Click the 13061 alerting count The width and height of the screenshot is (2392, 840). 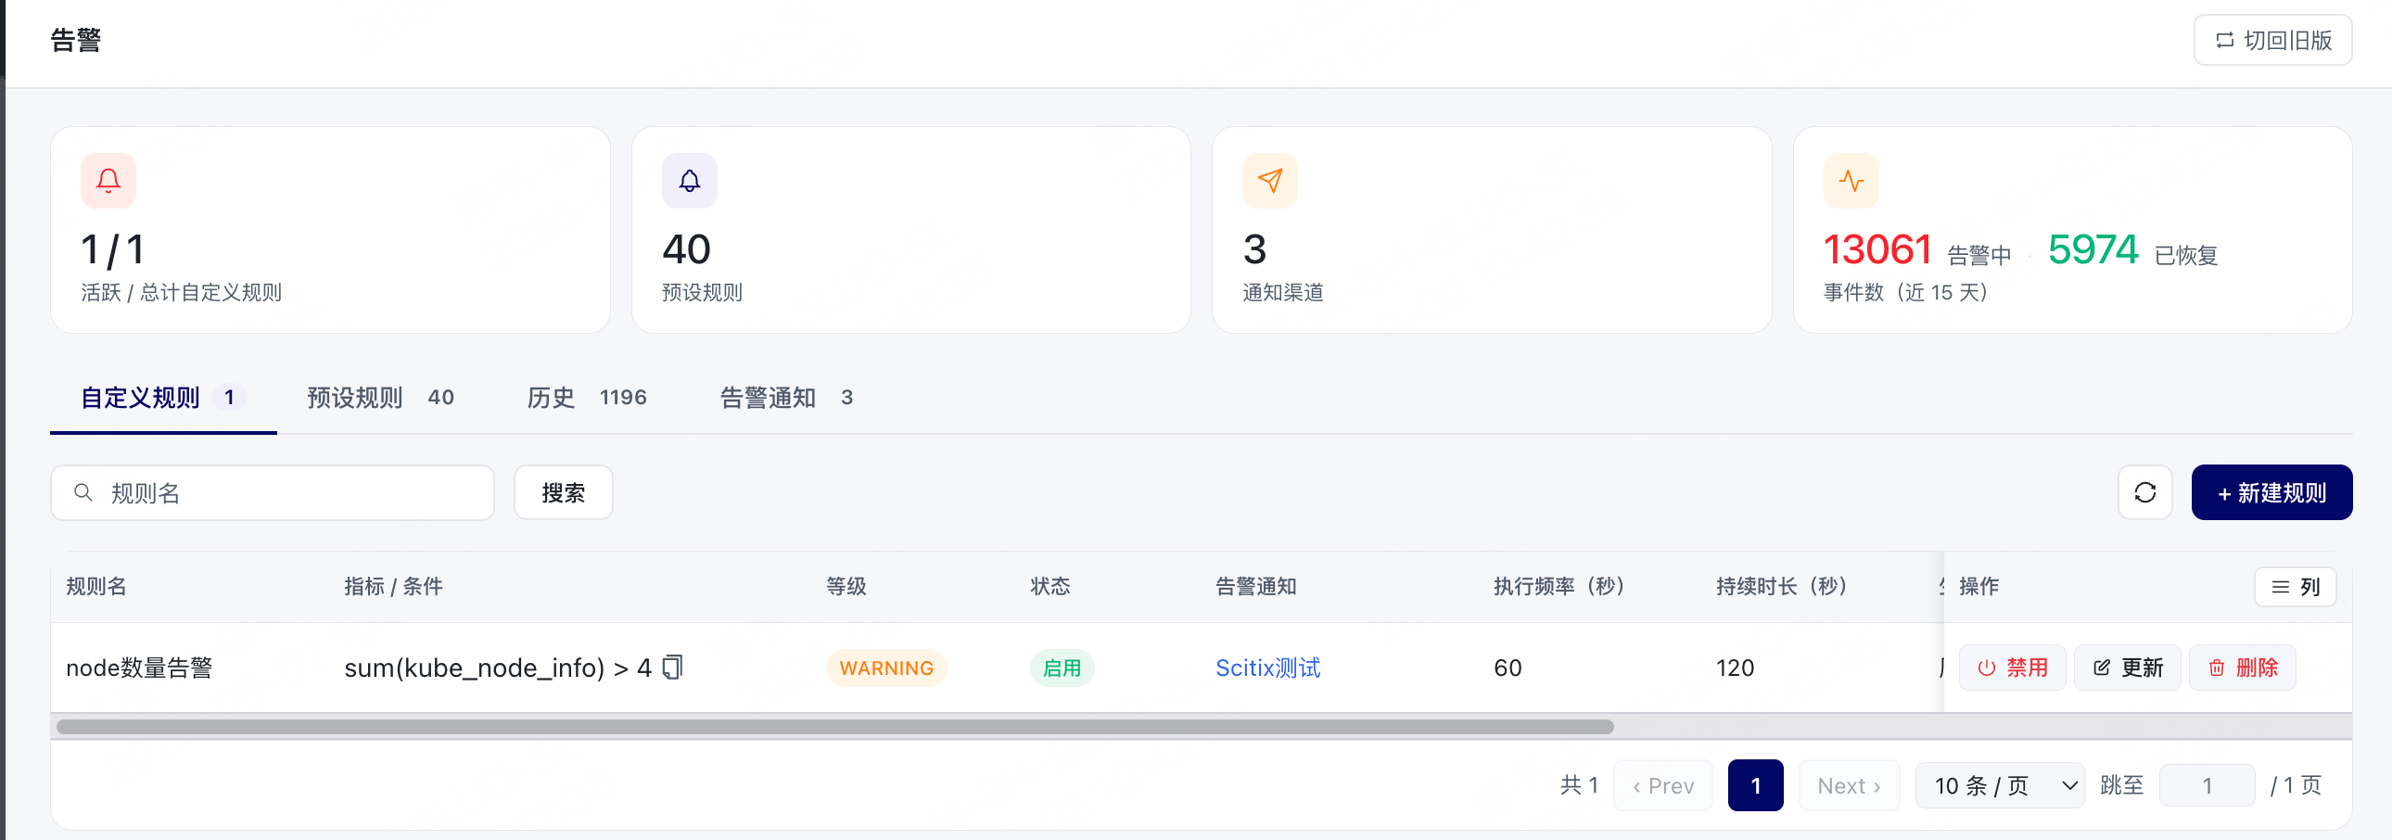click(x=1877, y=248)
